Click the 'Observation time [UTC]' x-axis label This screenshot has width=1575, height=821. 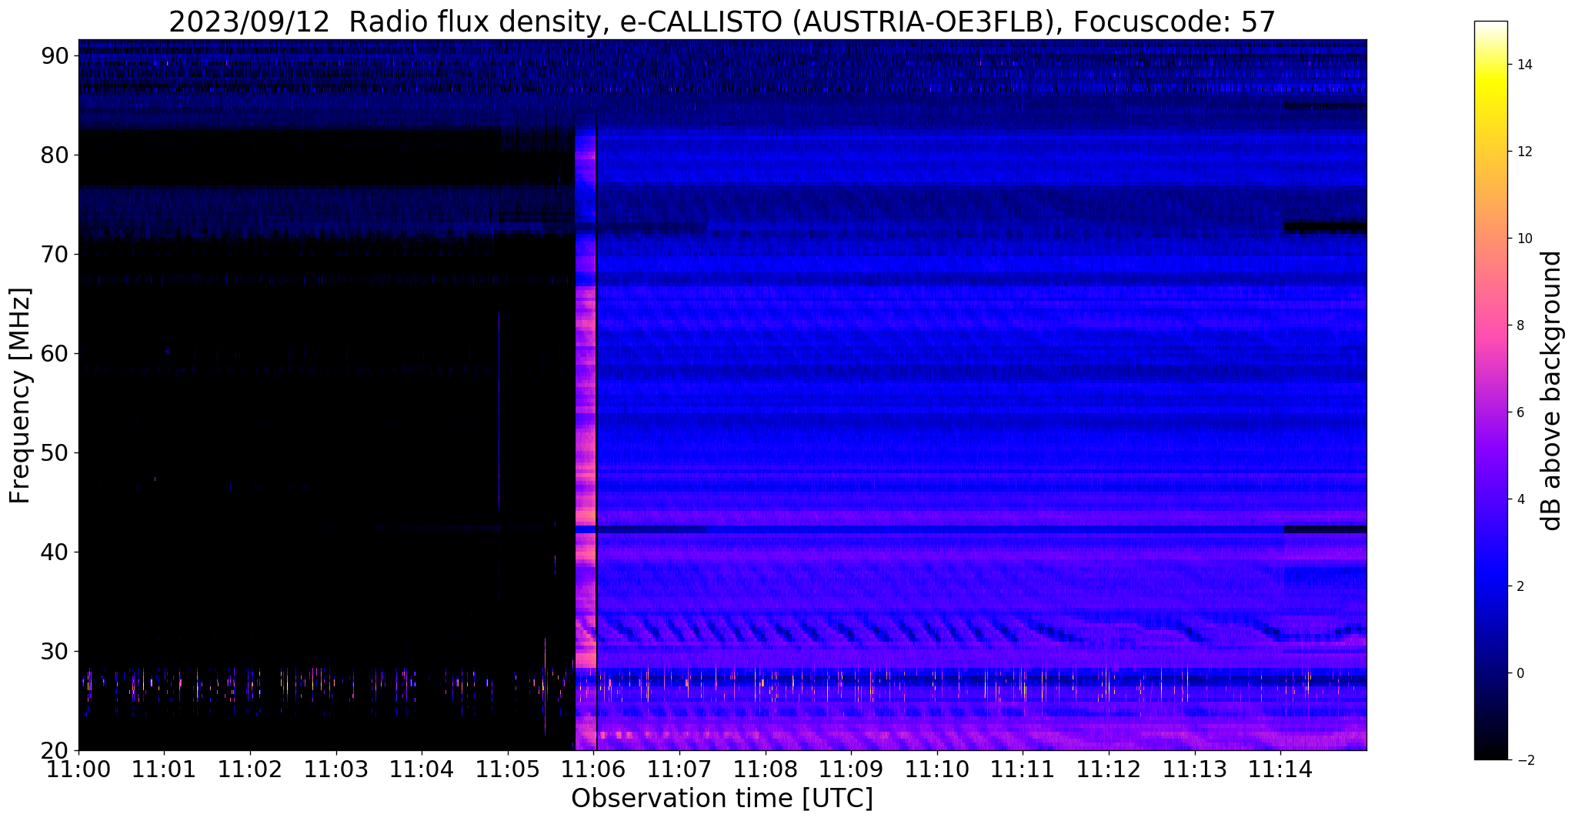722,799
